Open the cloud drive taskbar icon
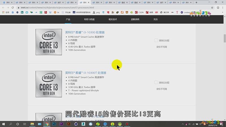 point(90,124)
